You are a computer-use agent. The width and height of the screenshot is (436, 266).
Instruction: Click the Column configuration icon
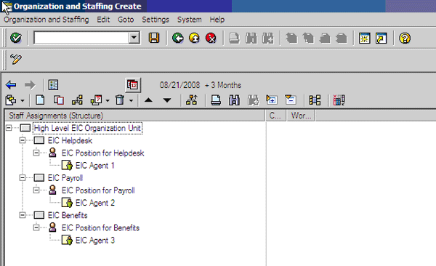[339, 100]
